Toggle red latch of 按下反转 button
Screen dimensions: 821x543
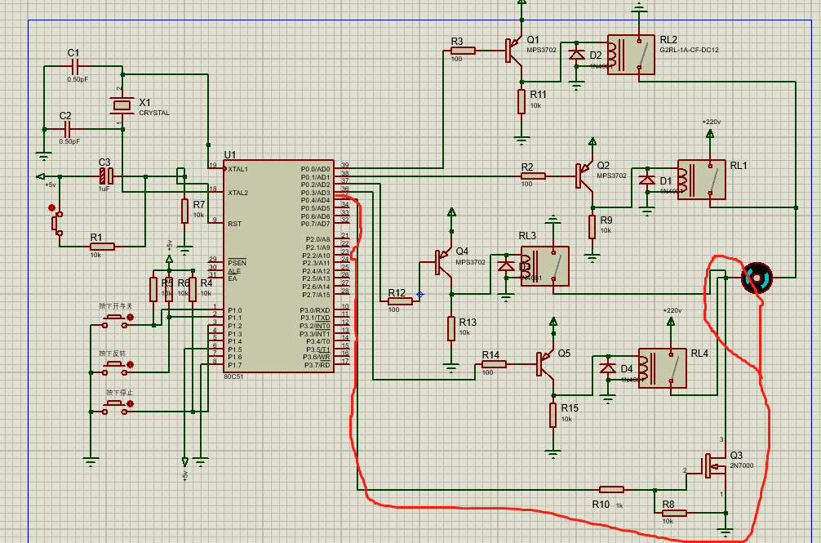131,364
